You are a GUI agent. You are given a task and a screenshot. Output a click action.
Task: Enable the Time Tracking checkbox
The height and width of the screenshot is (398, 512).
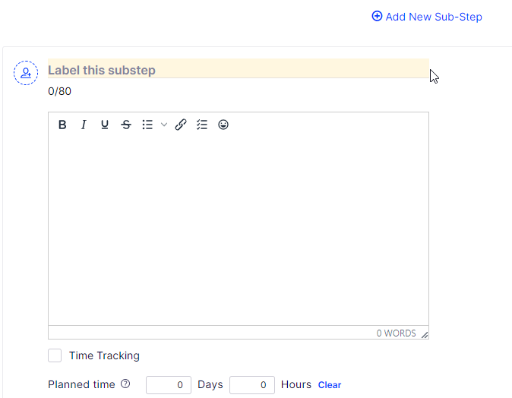[55, 355]
